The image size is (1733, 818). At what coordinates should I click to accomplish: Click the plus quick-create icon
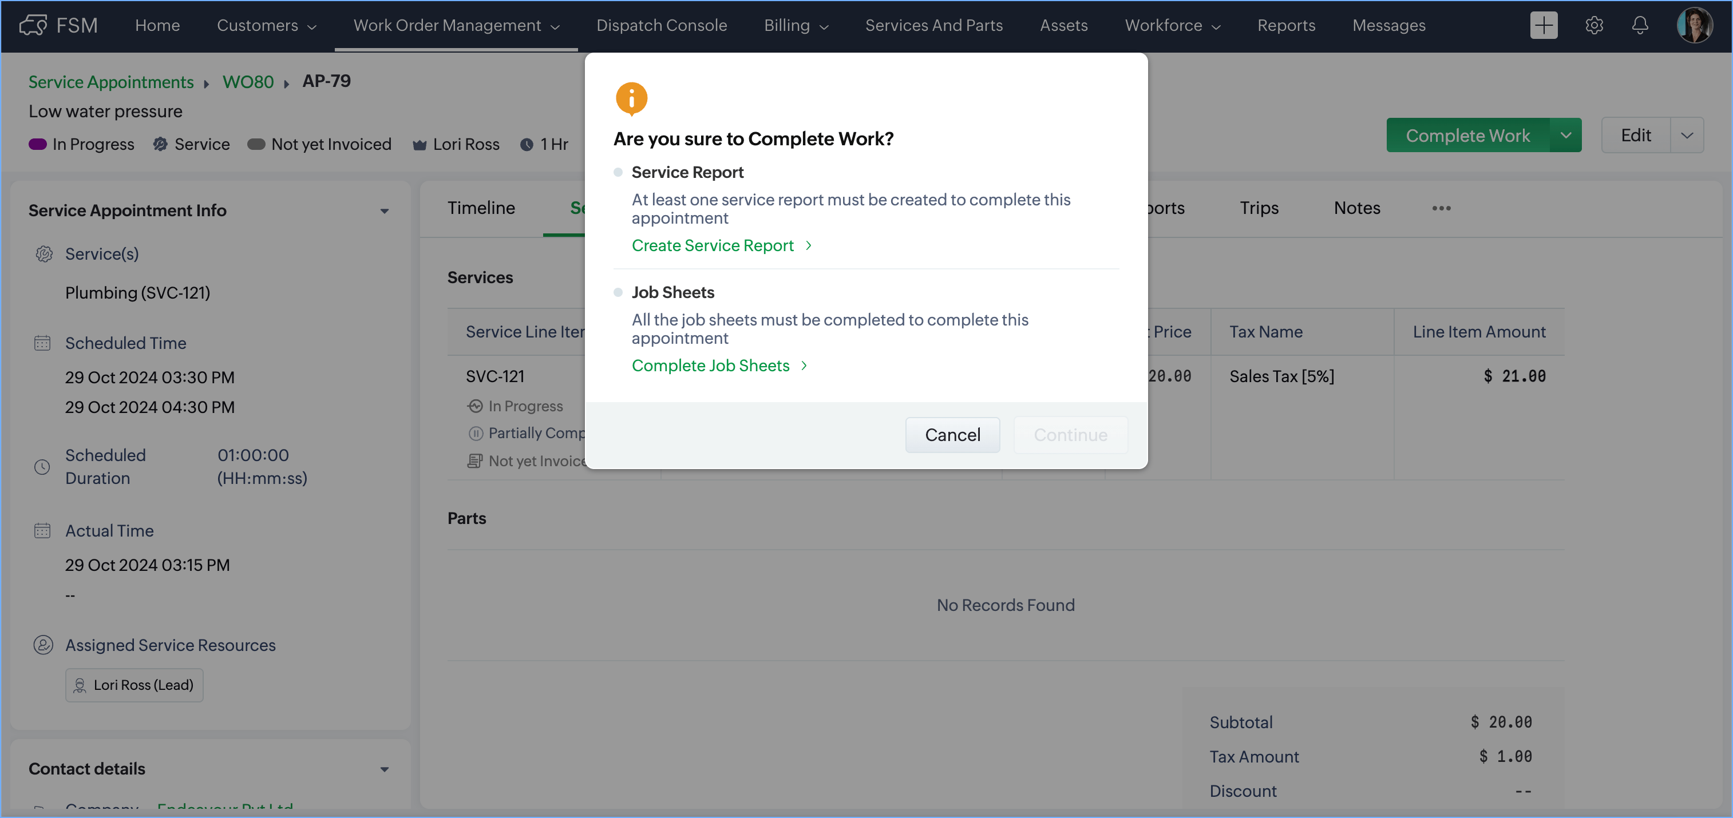(1544, 26)
